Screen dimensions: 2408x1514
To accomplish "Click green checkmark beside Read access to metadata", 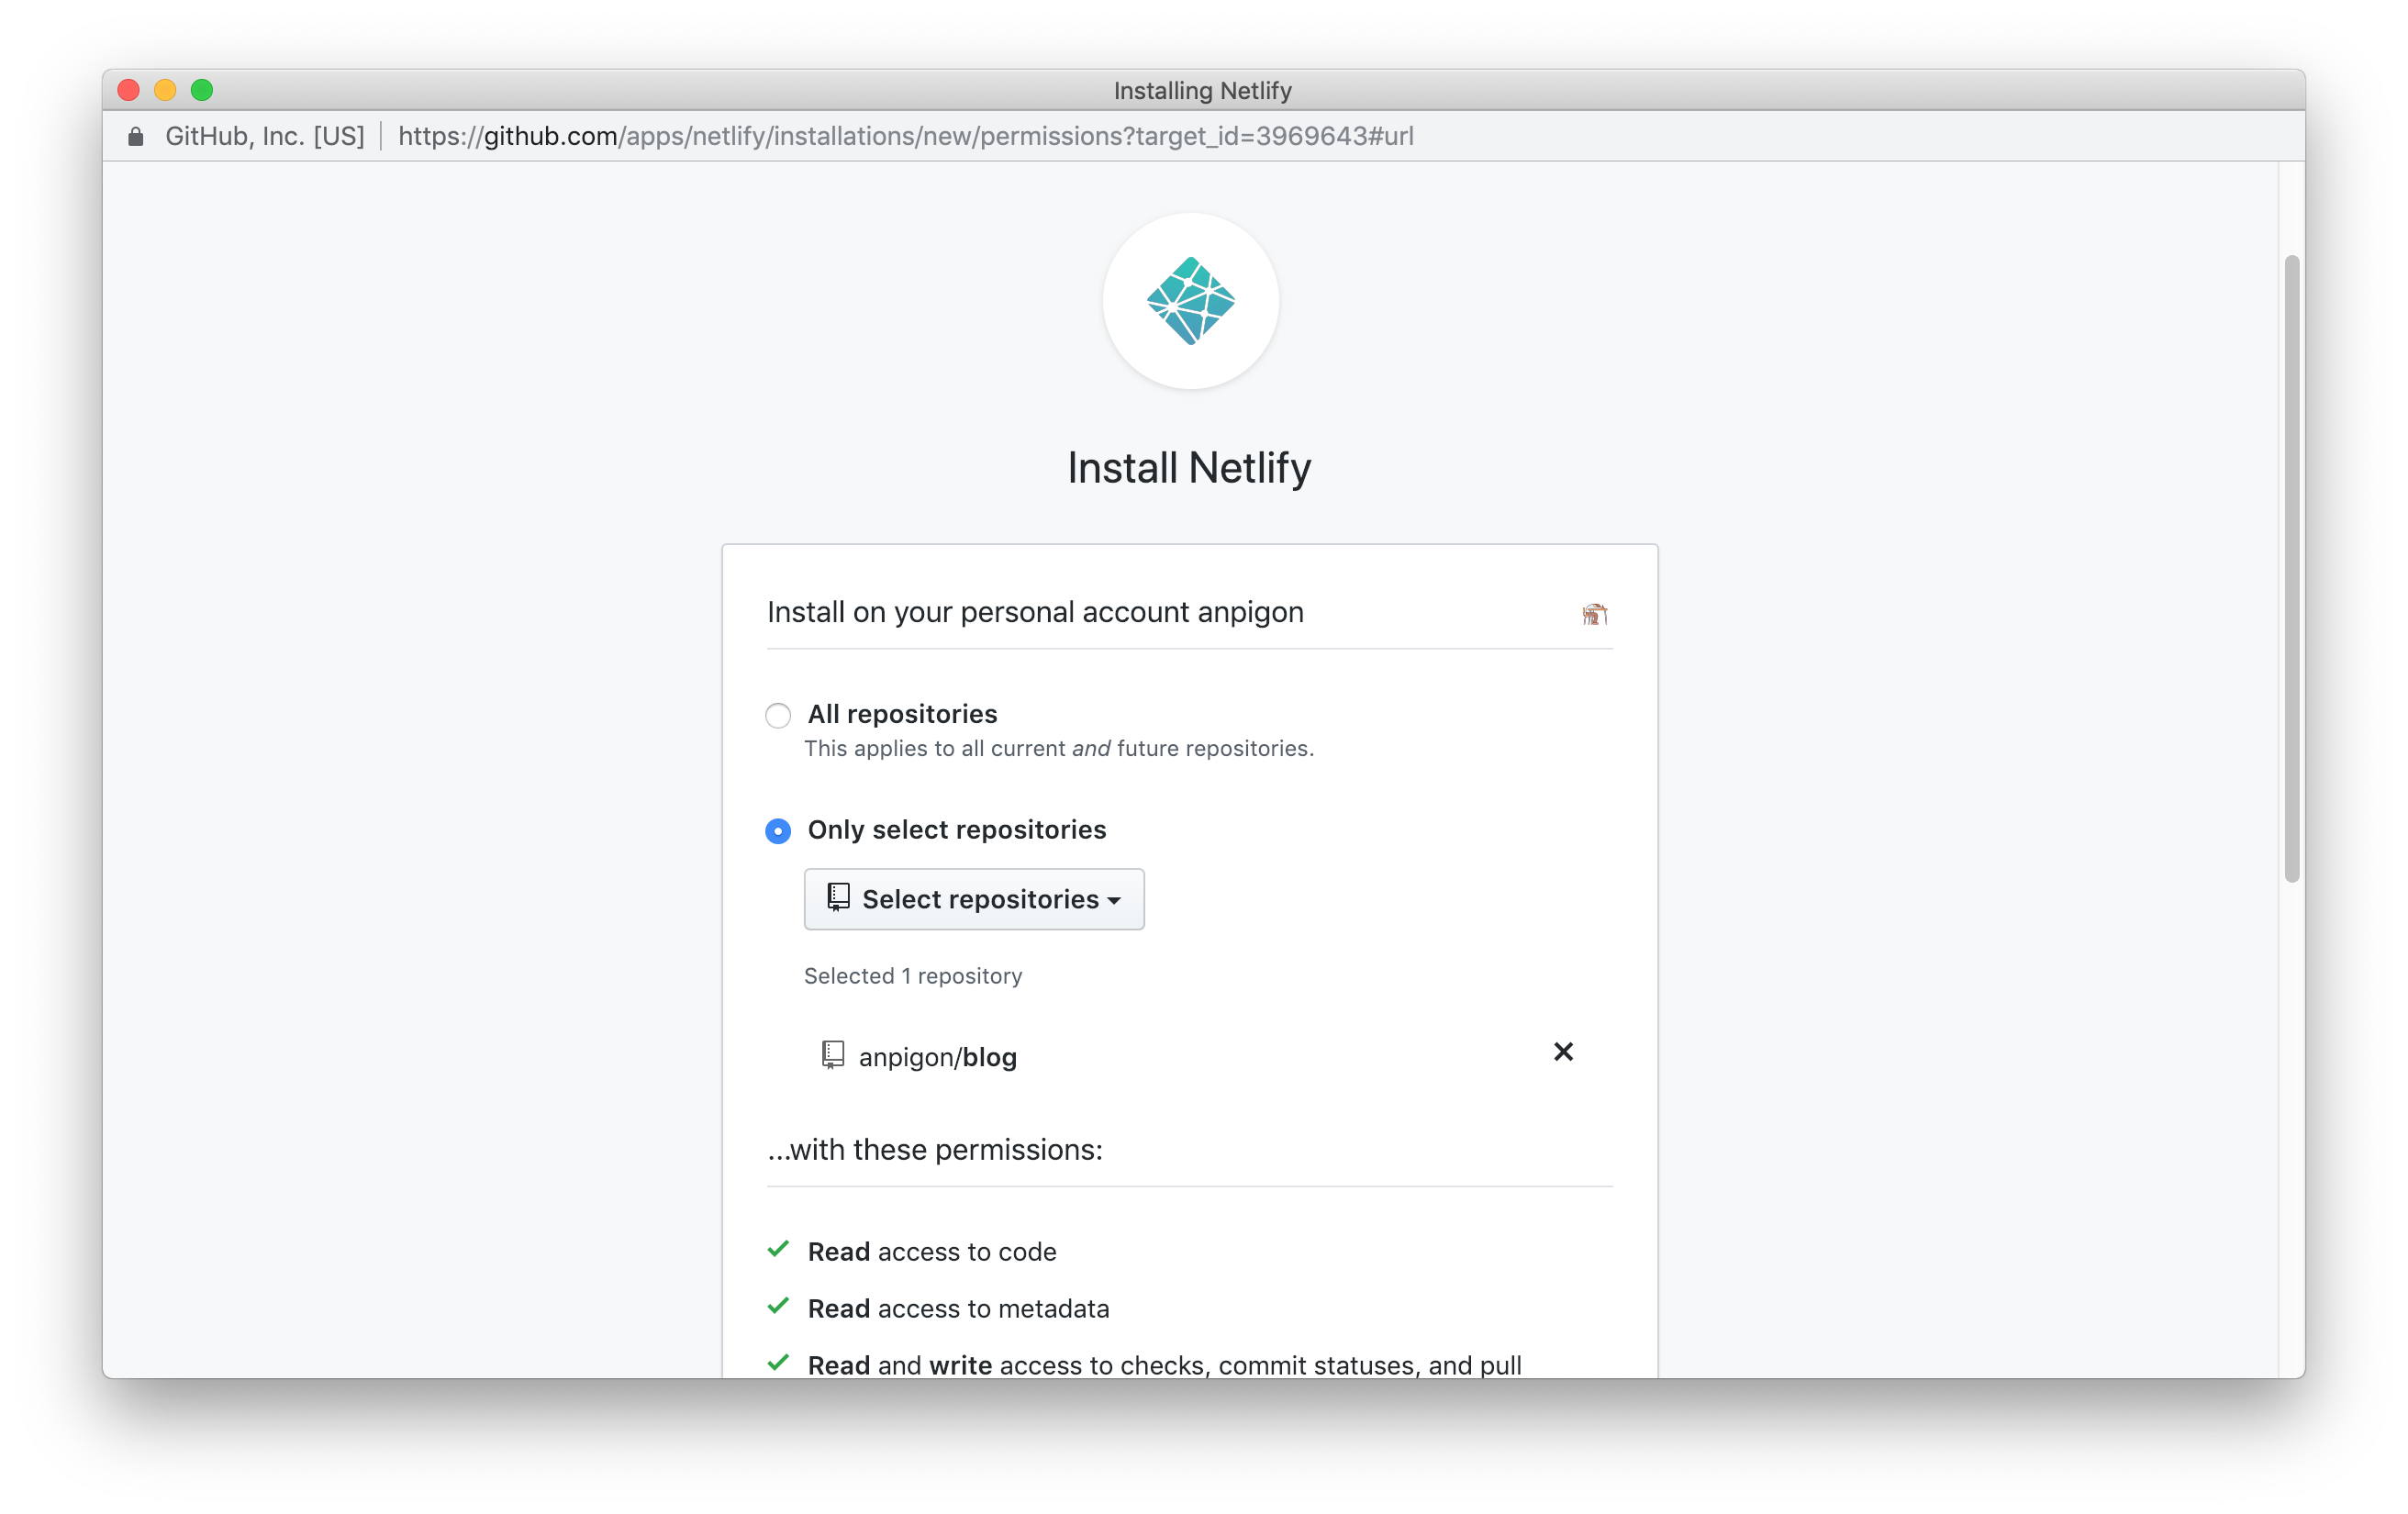I will pyautogui.click(x=778, y=1307).
